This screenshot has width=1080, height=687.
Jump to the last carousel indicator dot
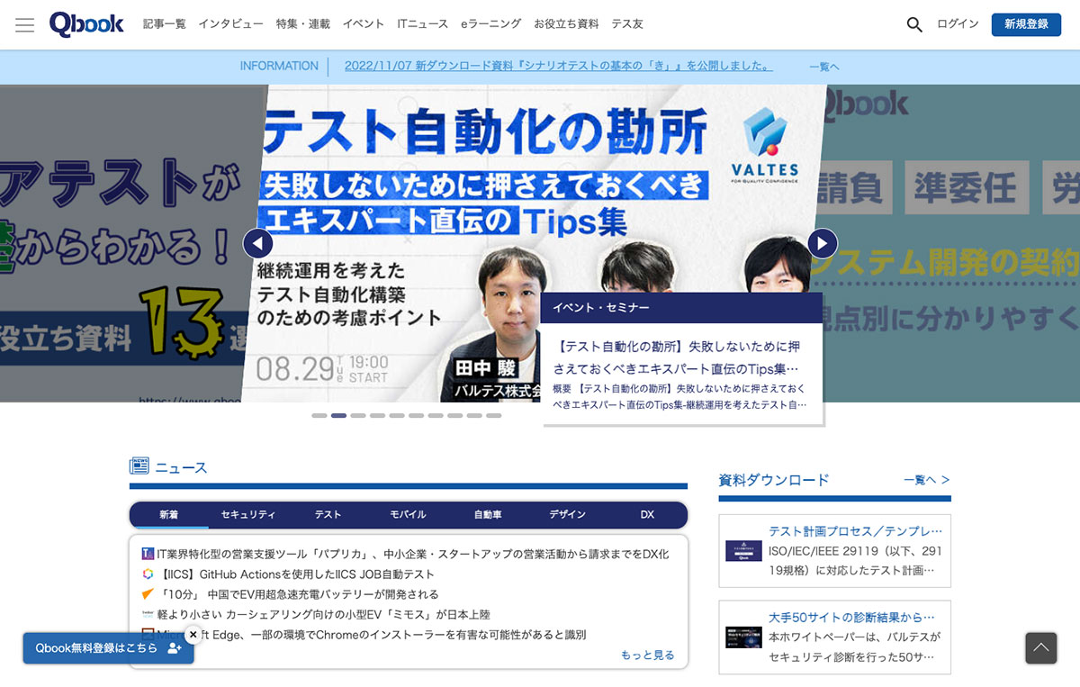coord(494,416)
